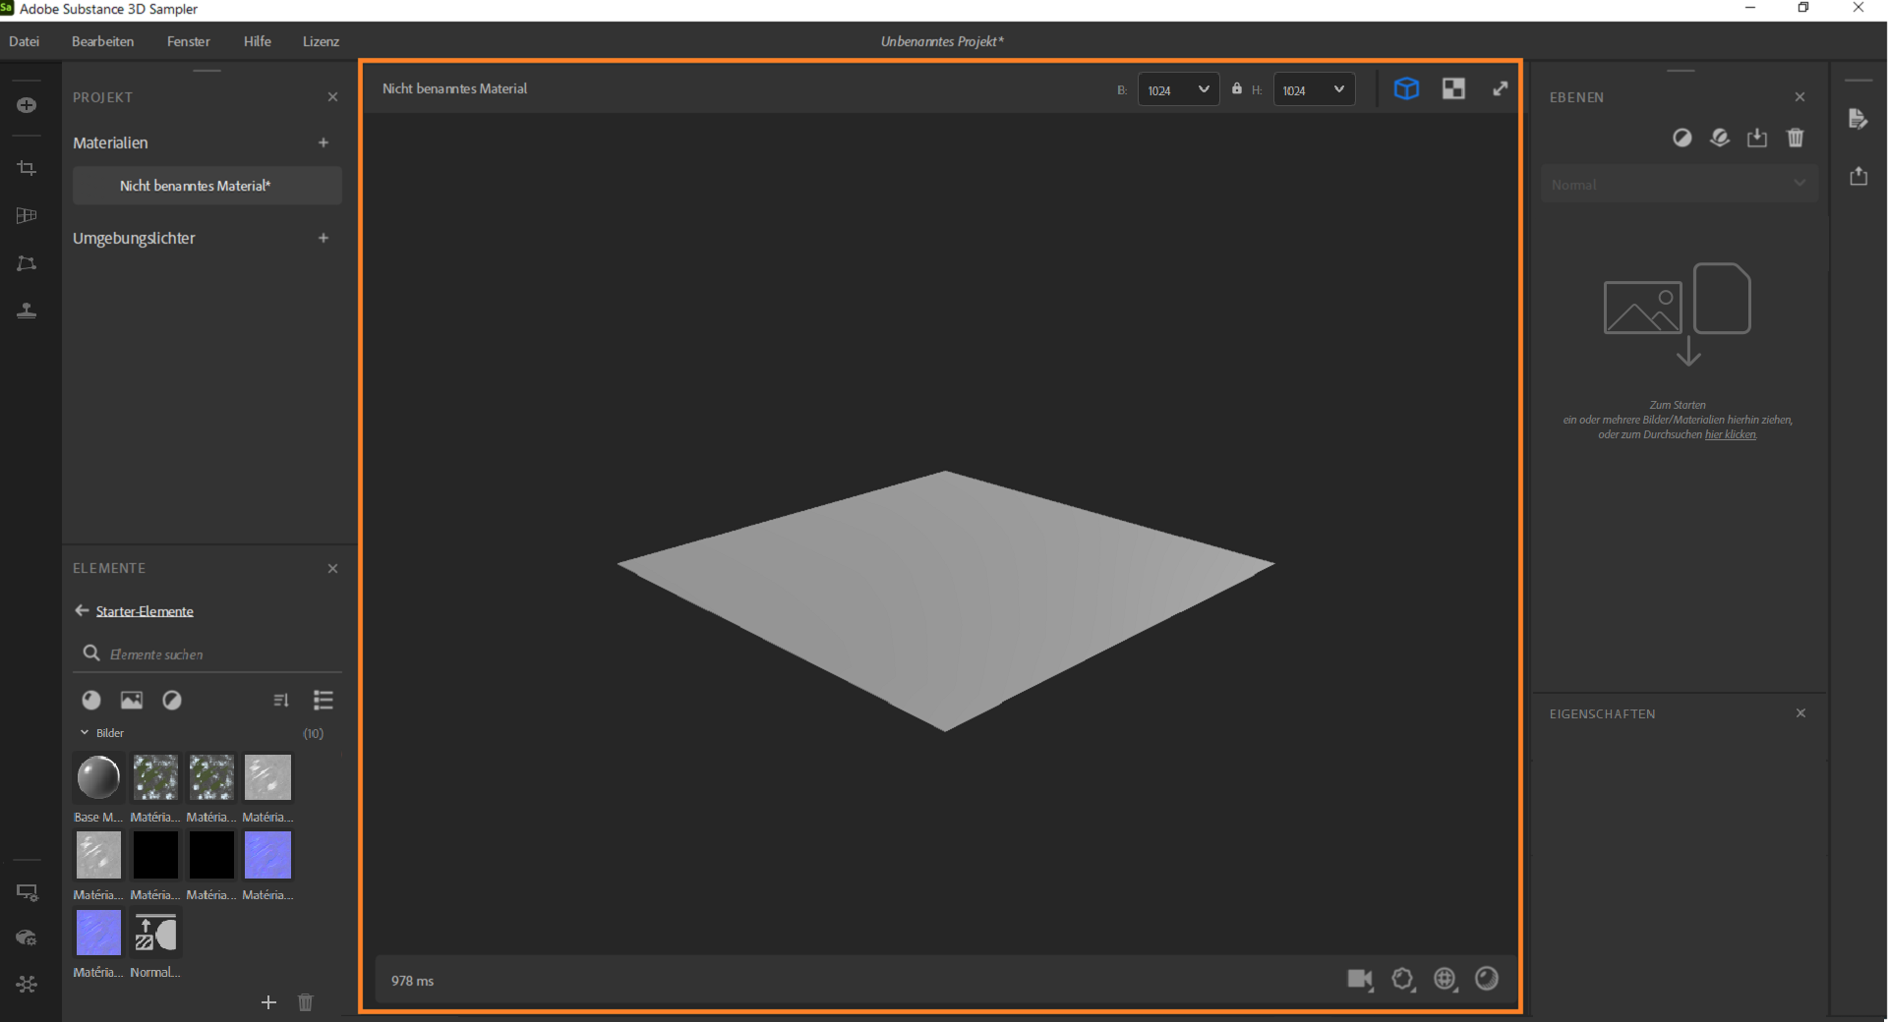Toggle the width-height aspect ratio lock
Screen dimensions: 1888x1022
point(1237,88)
